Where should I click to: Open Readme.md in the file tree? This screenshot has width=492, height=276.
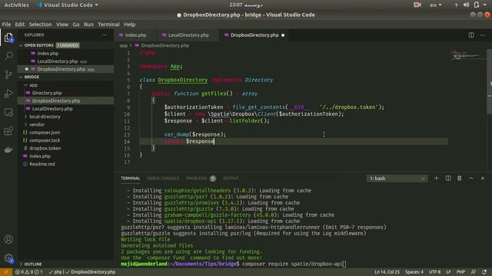point(42,164)
